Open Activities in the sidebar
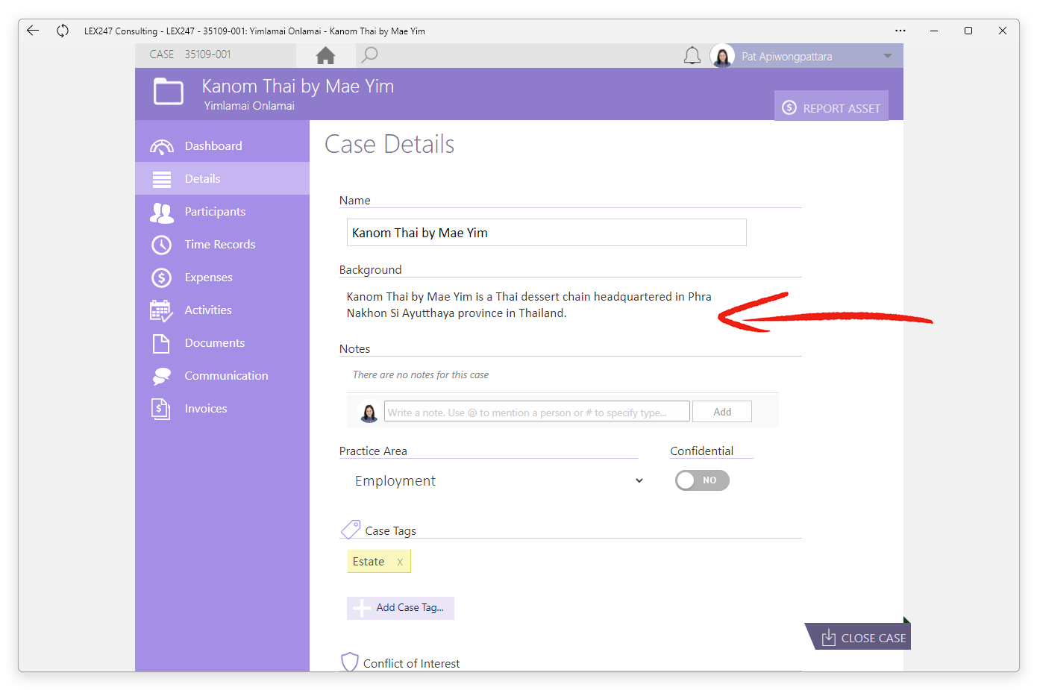The width and height of the screenshot is (1037, 690). [x=222, y=310]
